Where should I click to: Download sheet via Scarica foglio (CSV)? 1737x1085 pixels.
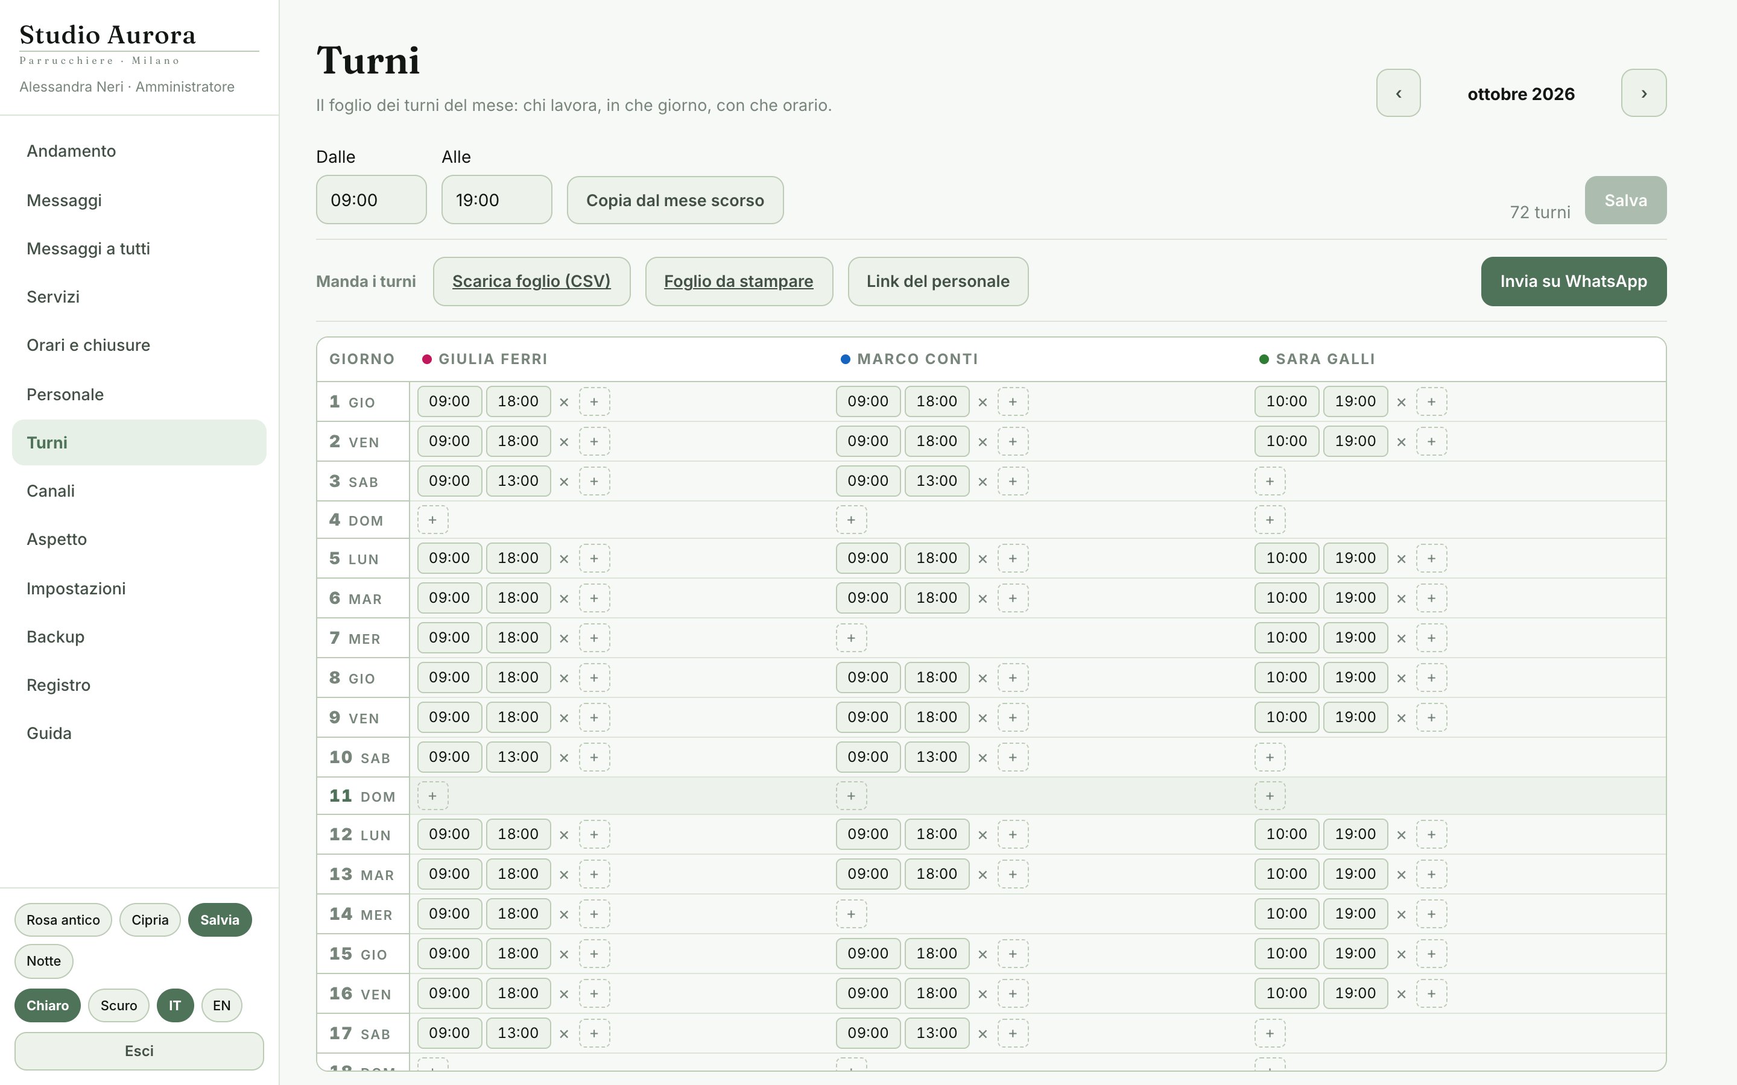pos(532,281)
